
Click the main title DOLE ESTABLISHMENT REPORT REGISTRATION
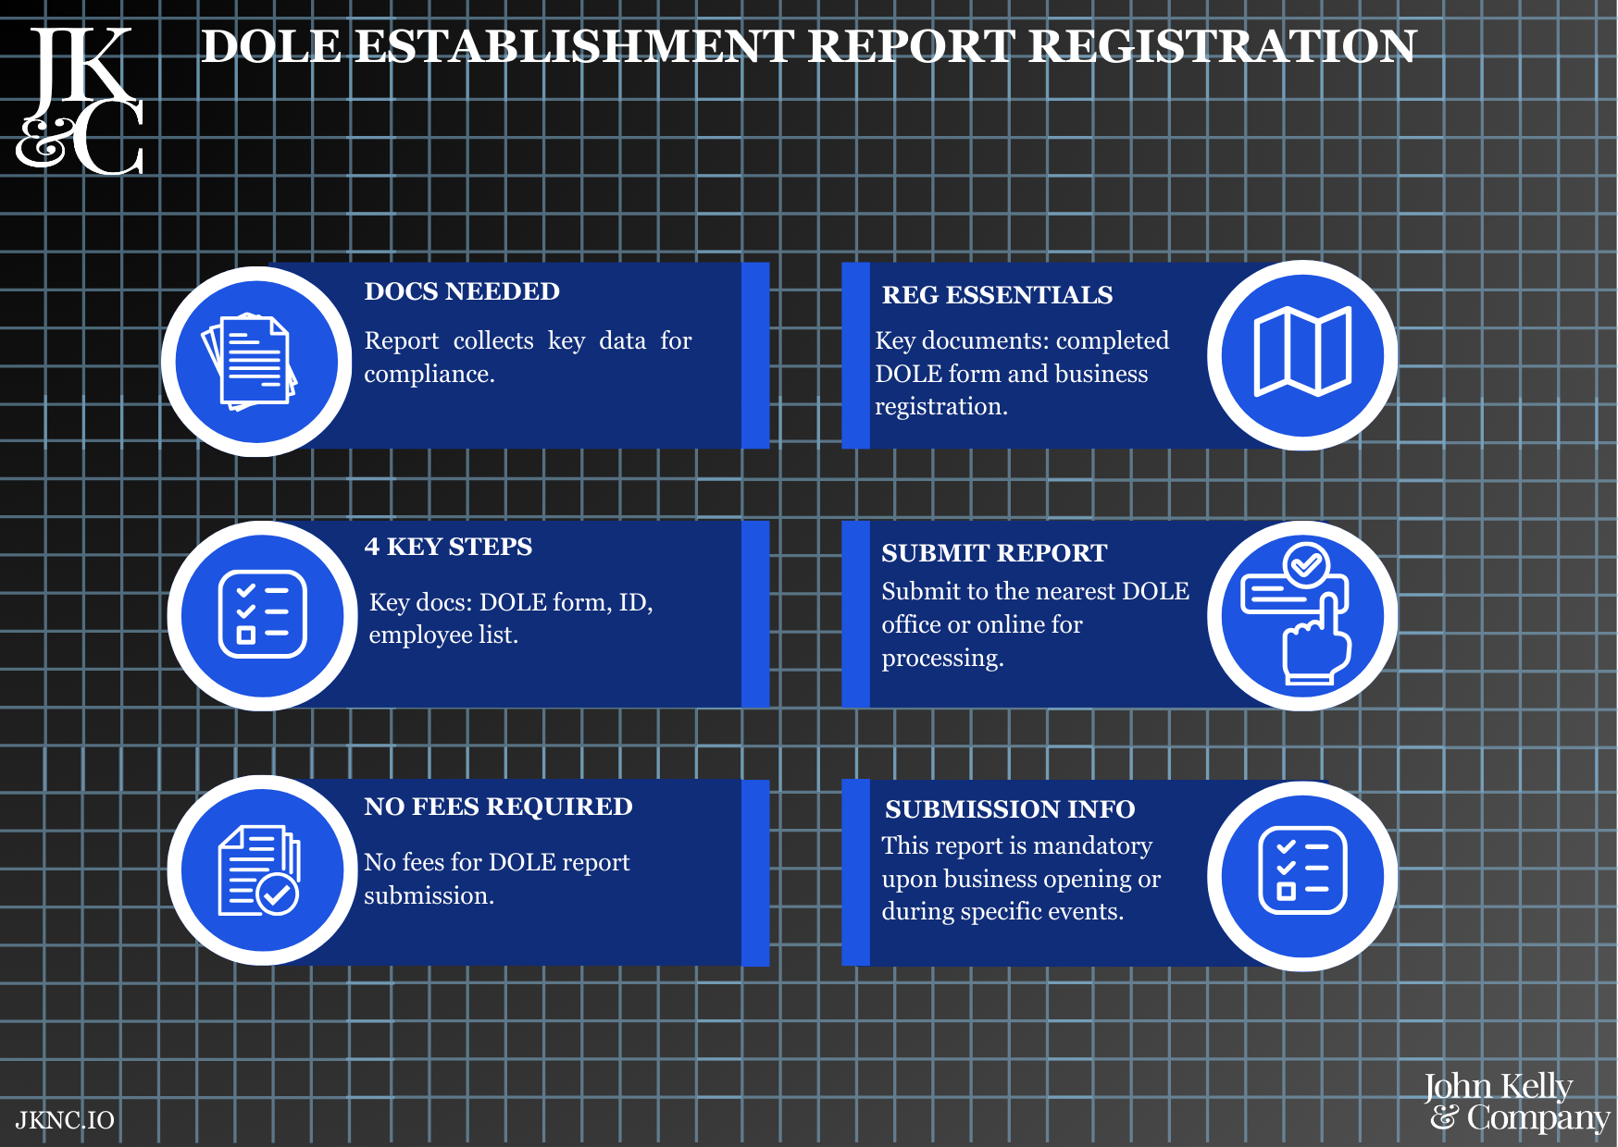click(x=808, y=48)
